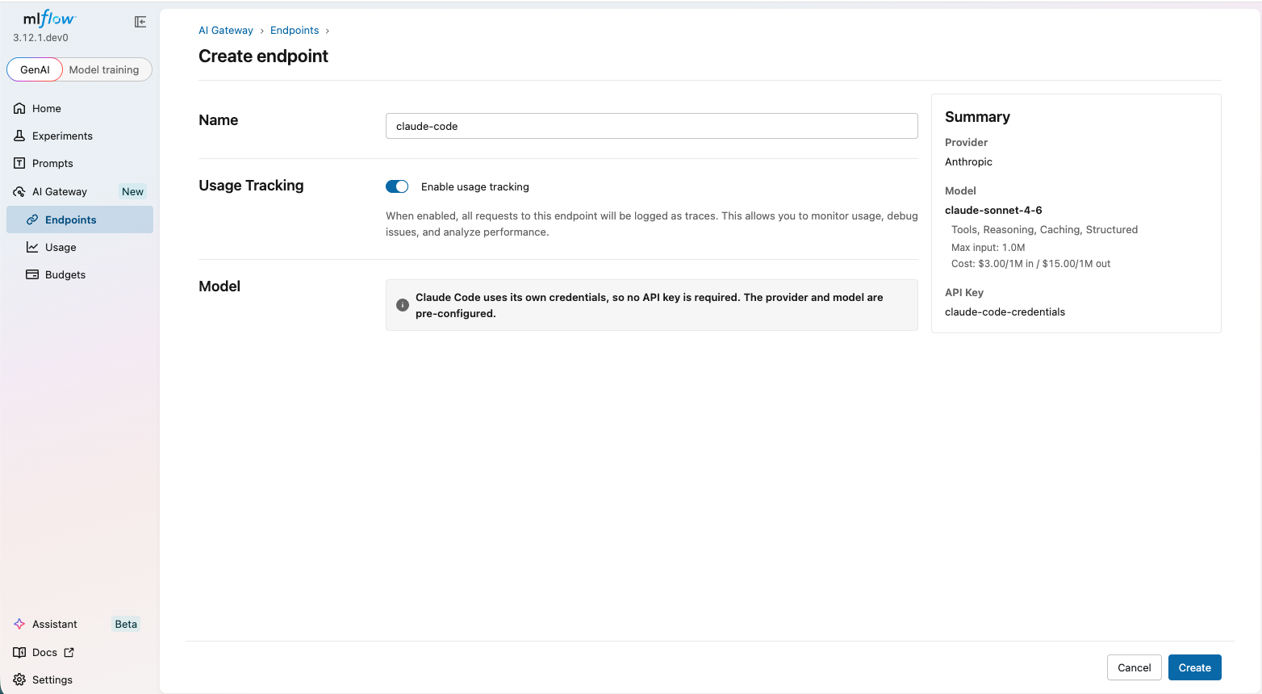The width and height of the screenshot is (1262, 694).
Task: Click the Assistant sparkle icon
Action: tap(19, 624)
